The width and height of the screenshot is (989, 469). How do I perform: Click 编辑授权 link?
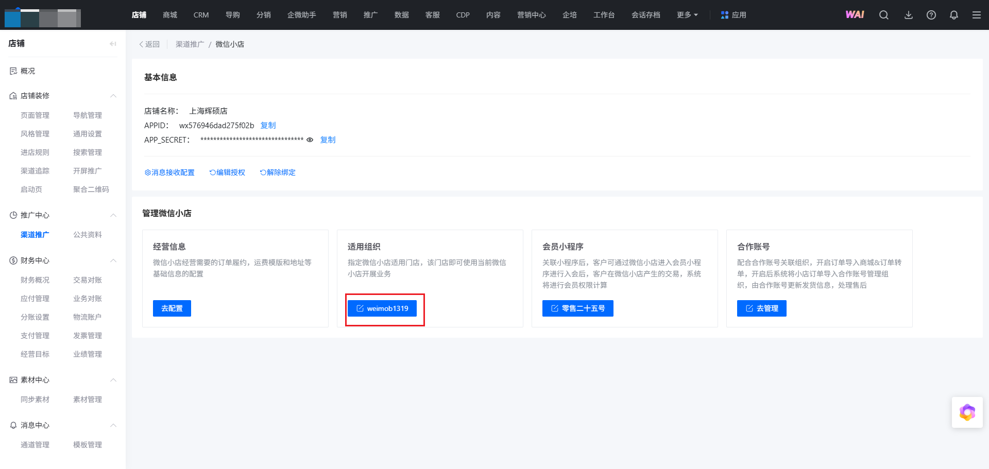tap(227, 172)
